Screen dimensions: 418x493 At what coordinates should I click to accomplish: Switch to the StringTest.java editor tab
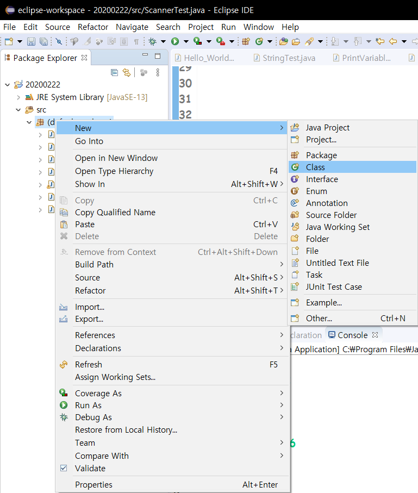285,58
